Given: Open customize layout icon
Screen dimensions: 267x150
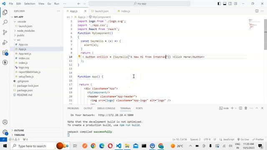Looking at the screenshot, I should coord(235,4).
